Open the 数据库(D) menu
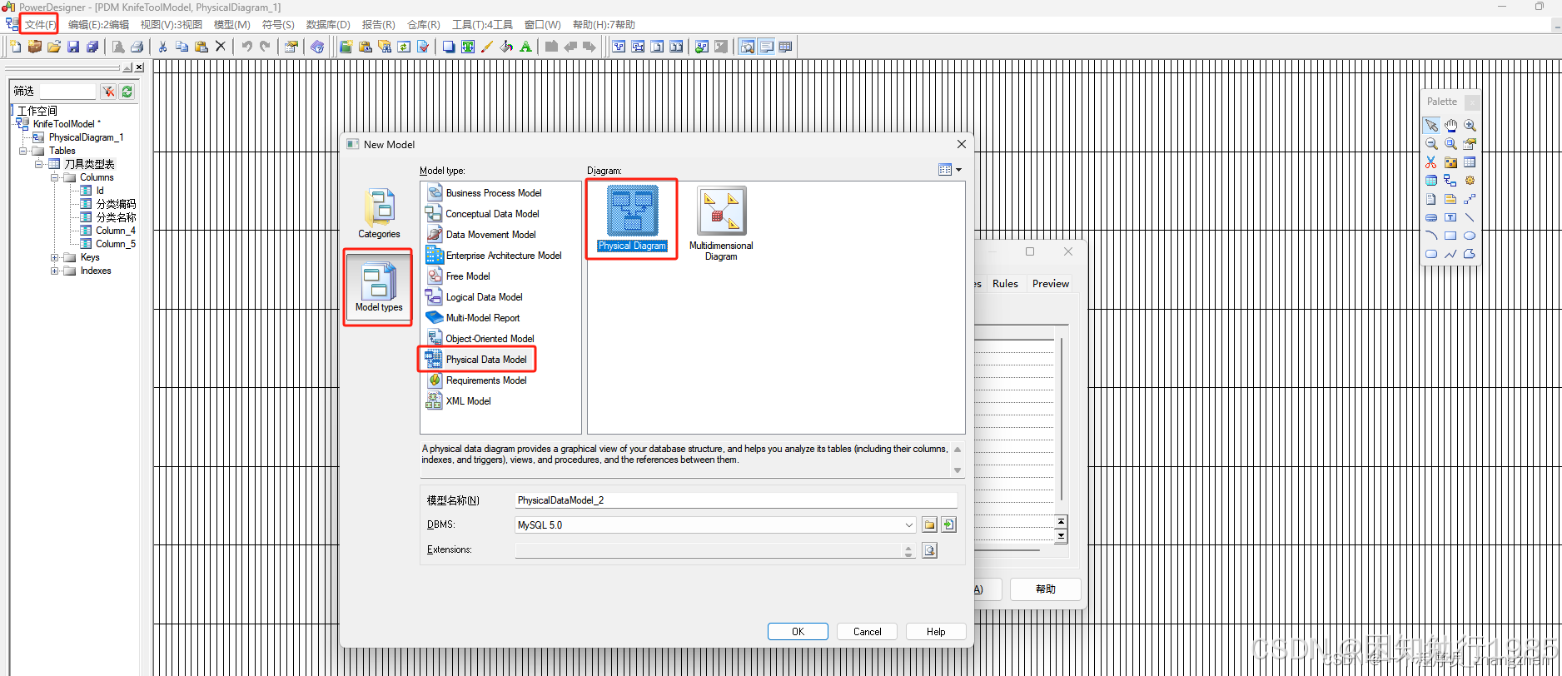Viewport: 1562px width, 676px height. click(328, 24)
